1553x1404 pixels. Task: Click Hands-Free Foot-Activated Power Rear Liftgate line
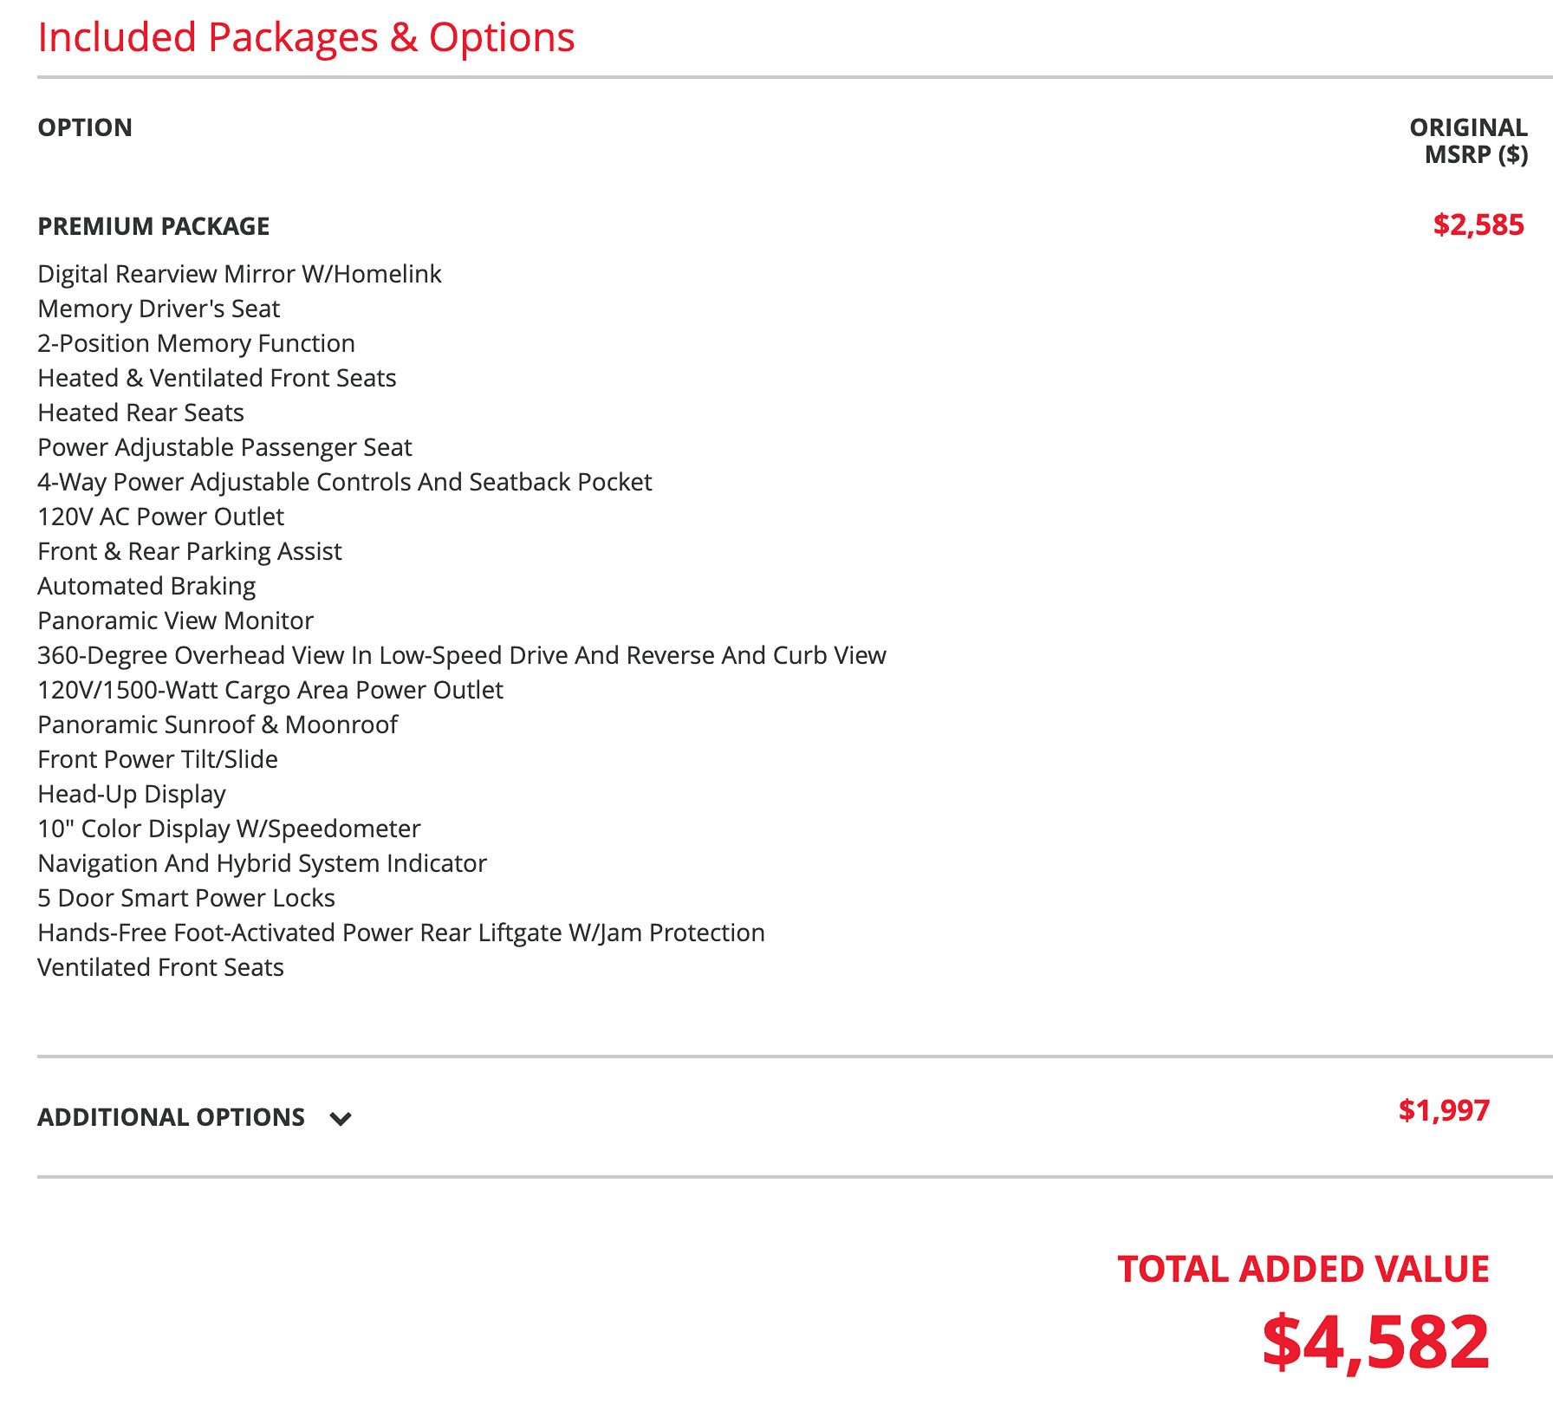[401, 933]
